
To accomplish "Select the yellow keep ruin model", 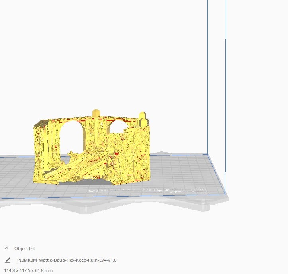I will point(92,149).
